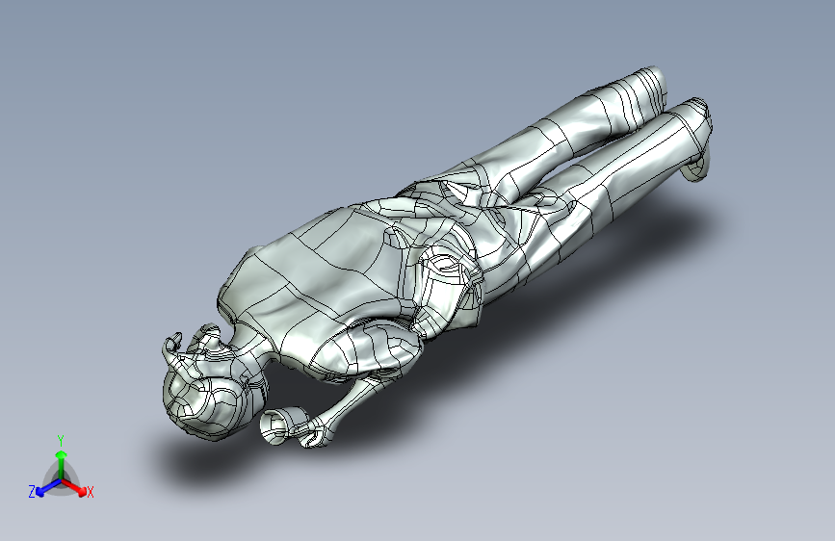The width and height of the screenshot is (835, 541).
Task: Click the blue Z axis arrow on triad
Action: click(48, 487)
